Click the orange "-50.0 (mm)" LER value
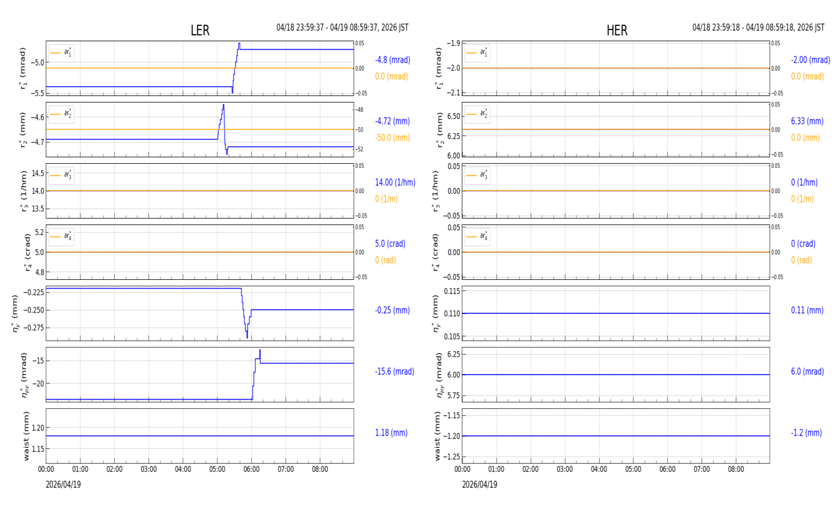 [392, 138]
